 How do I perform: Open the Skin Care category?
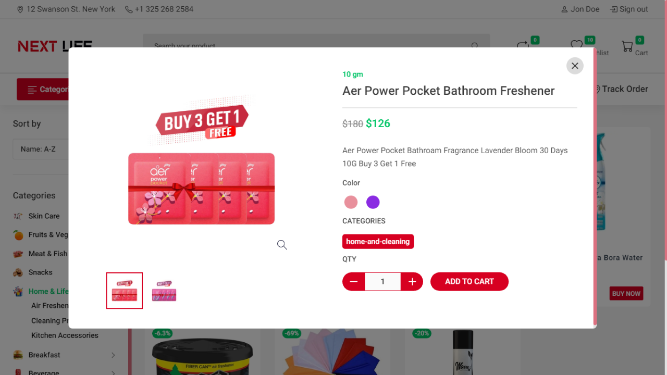[44, 216]
